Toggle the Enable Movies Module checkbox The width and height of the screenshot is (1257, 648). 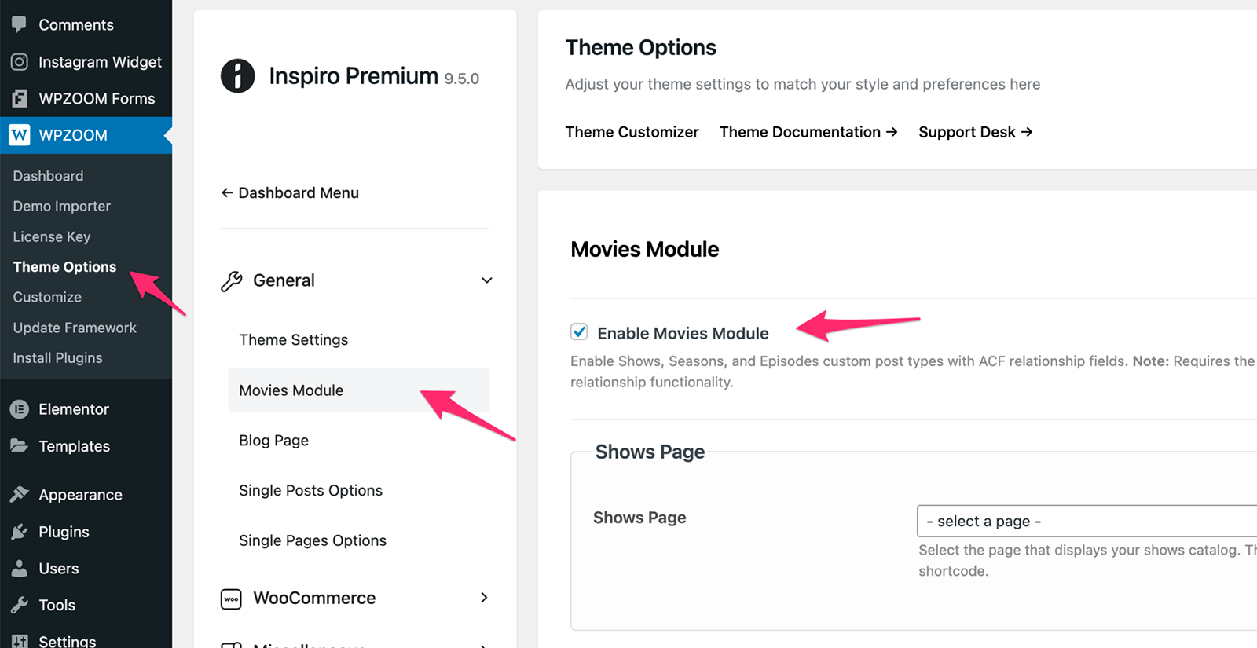[x=579, y=331]
